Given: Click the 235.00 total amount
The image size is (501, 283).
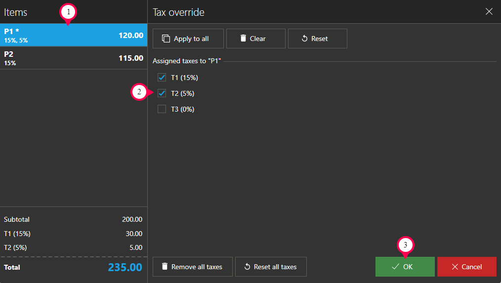Looking at the screenshot, I should coord(125,267).
